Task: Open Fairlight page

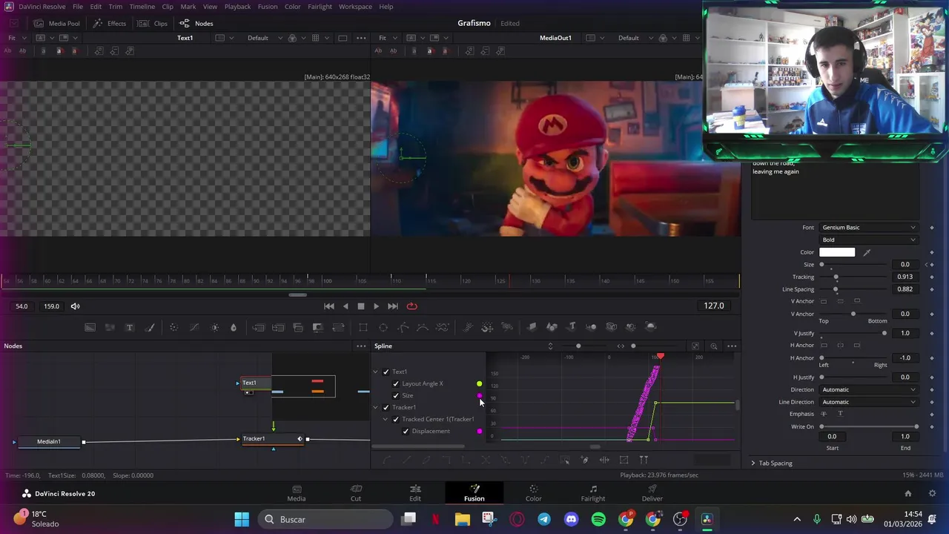Action: tap(593, 493)
